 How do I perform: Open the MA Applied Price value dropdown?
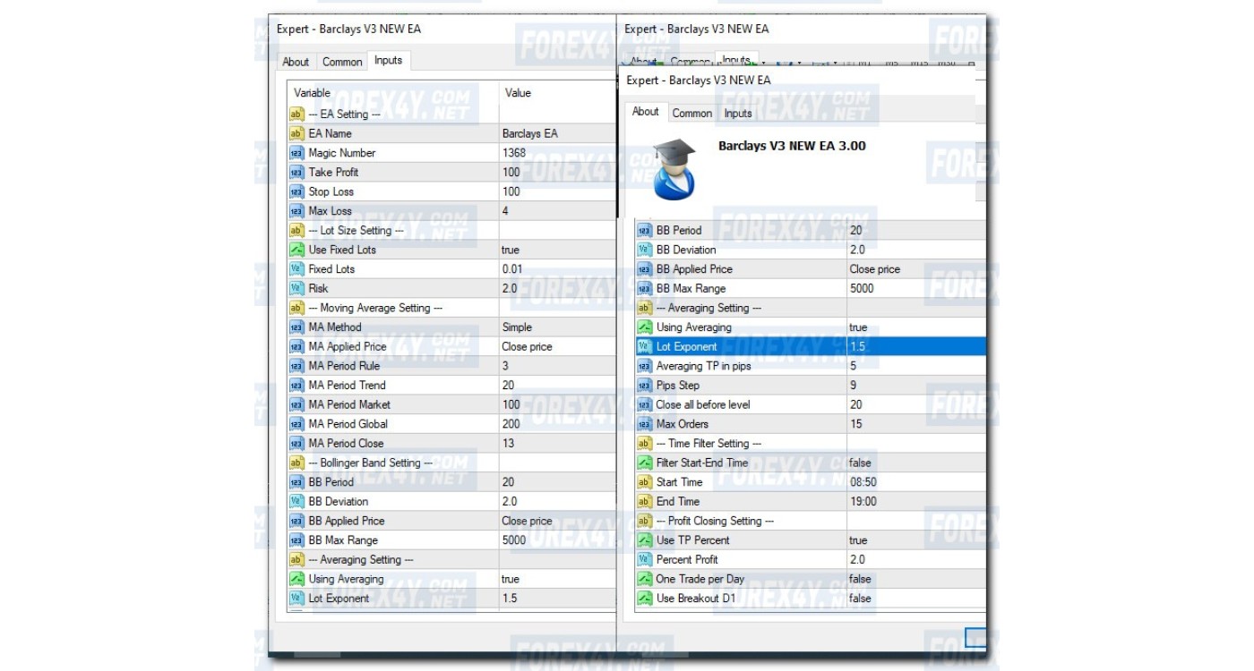coord(555,346)
